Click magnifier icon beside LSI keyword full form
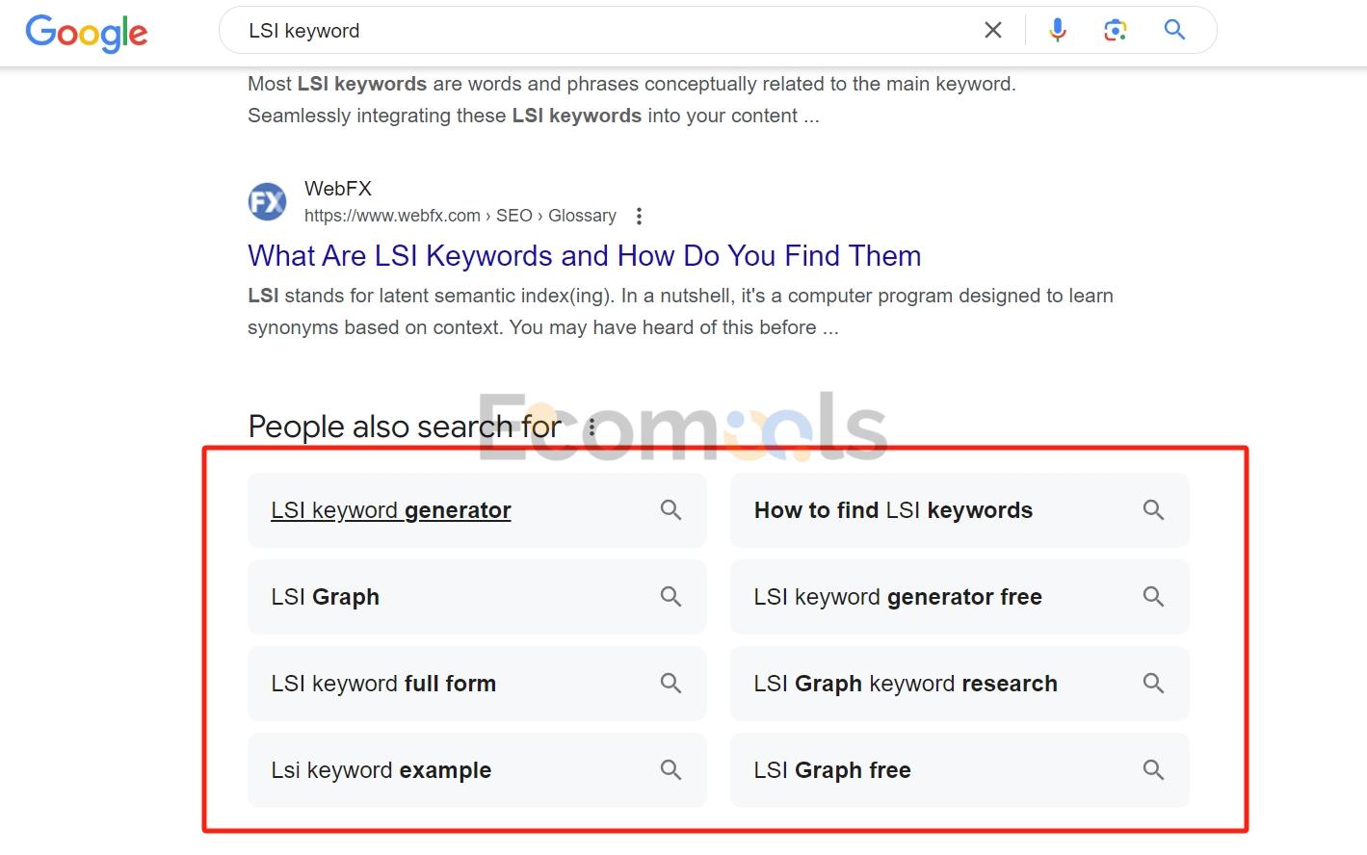 671,684
